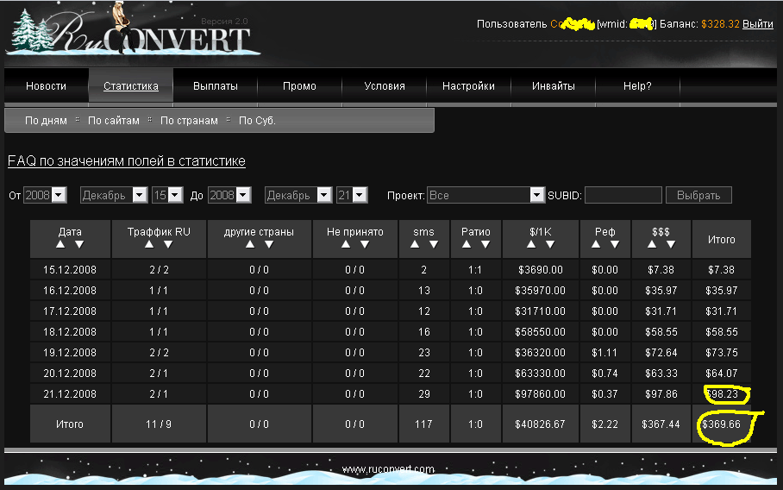Screen dimensions: 783x490
Task: Switch to По сайтам statistics tab
Action: [113, 121]
